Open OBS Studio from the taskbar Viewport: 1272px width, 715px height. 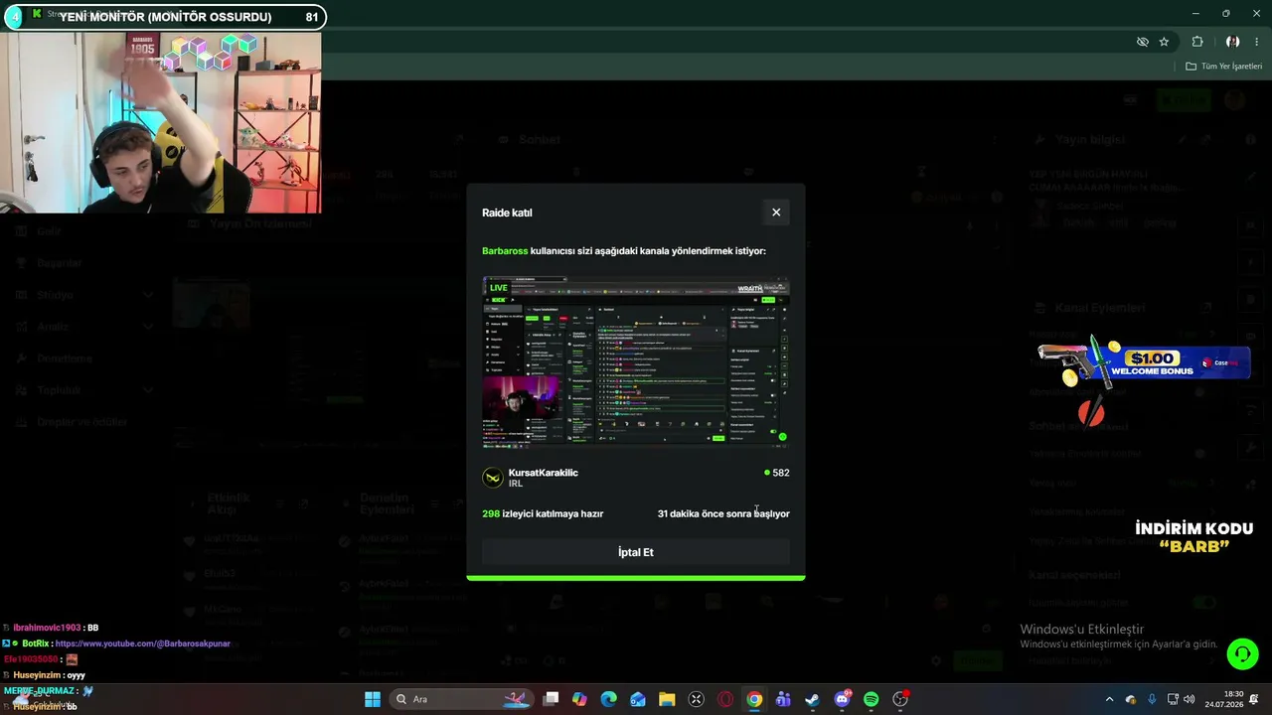pyautogui.click(x=900, y=699)
